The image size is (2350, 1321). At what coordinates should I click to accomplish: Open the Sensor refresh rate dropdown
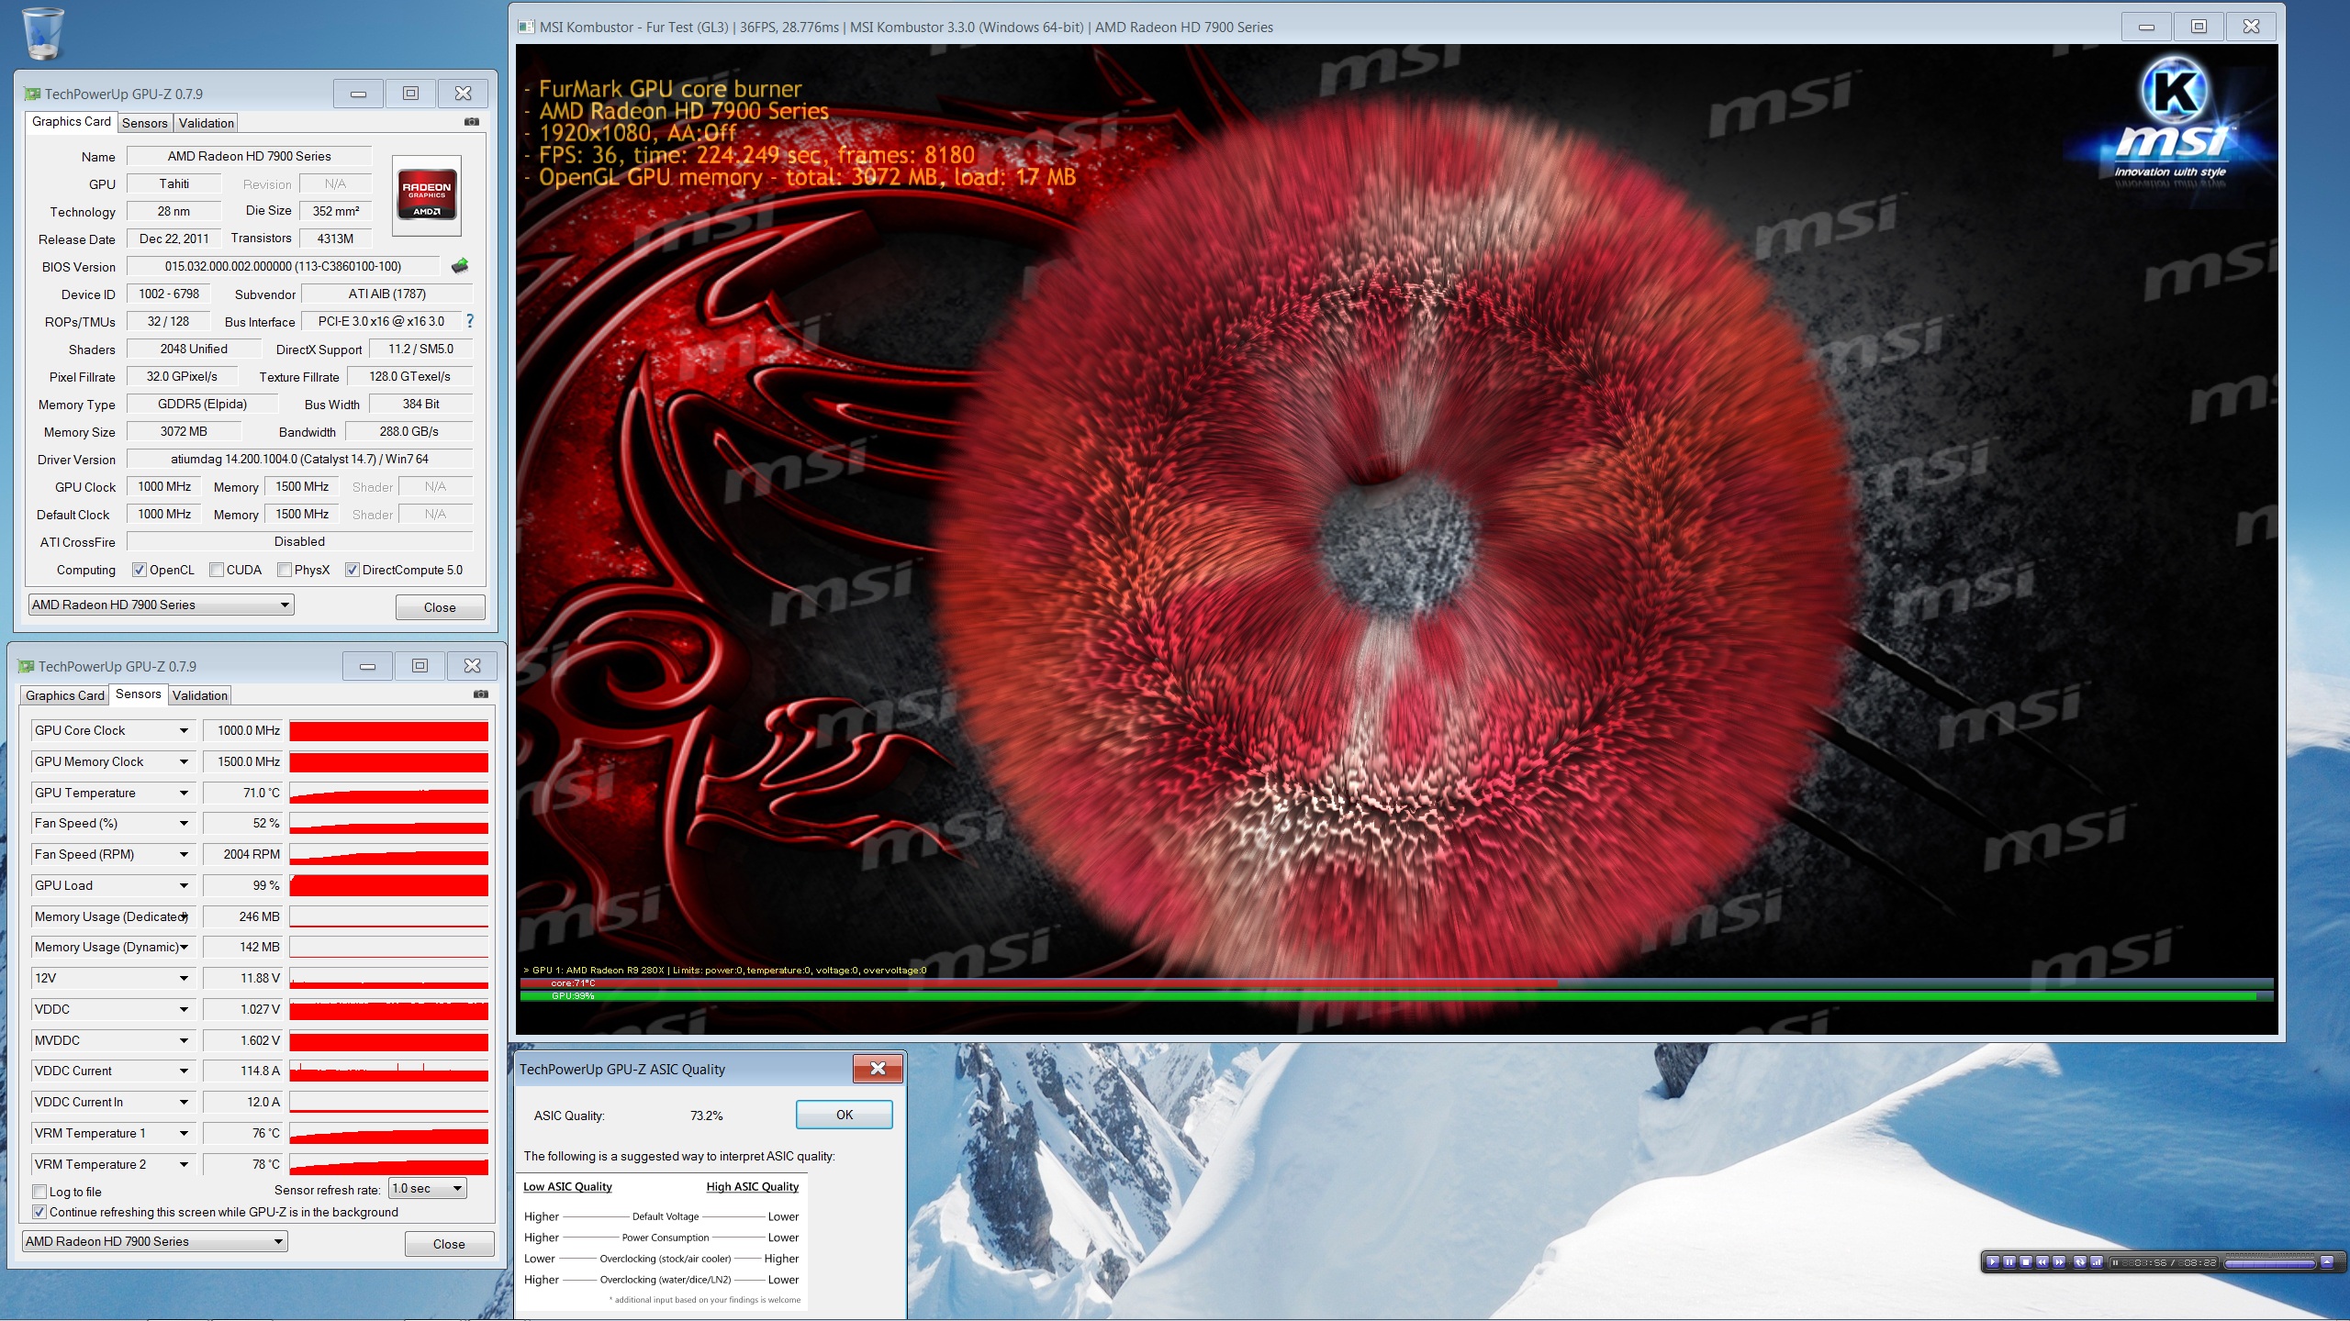tap(428, 1189)
